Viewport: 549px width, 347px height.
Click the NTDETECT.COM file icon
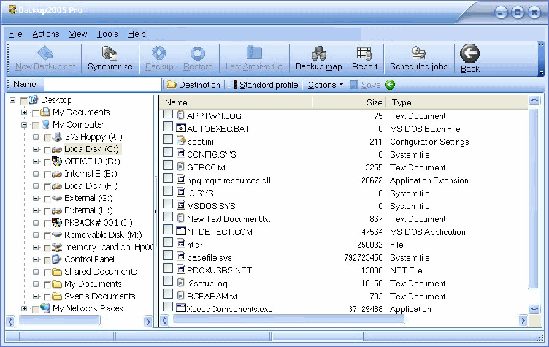click(181, 231)
